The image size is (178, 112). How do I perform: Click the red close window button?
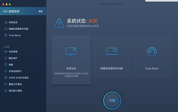(x=3, y=4)
